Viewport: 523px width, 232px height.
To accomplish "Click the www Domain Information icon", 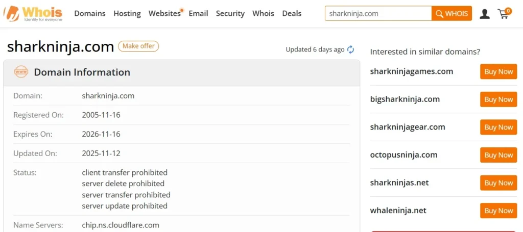I will (x=21, y=72).
